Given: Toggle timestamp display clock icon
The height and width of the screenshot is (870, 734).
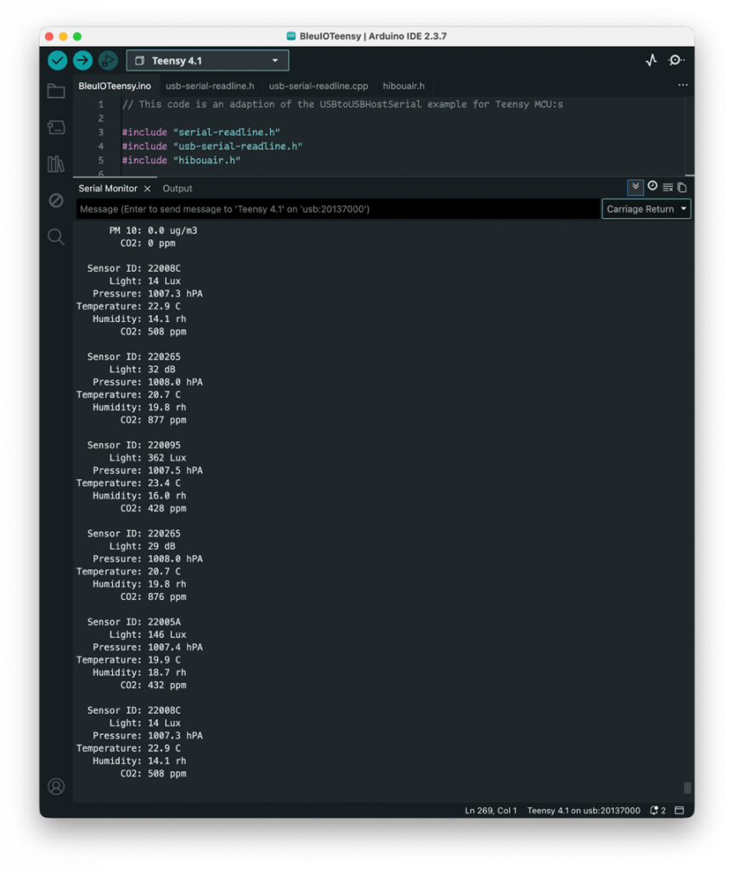Looking at the screenshot, I should (652, 187).
